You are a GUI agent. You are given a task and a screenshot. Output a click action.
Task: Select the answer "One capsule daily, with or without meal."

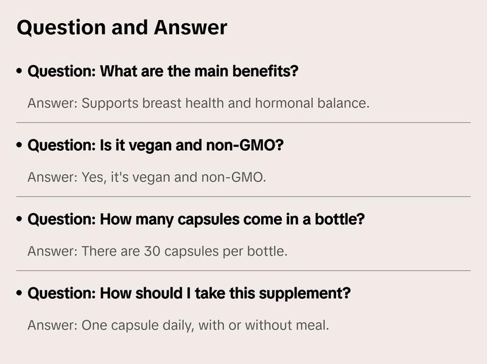pos(178,325)
